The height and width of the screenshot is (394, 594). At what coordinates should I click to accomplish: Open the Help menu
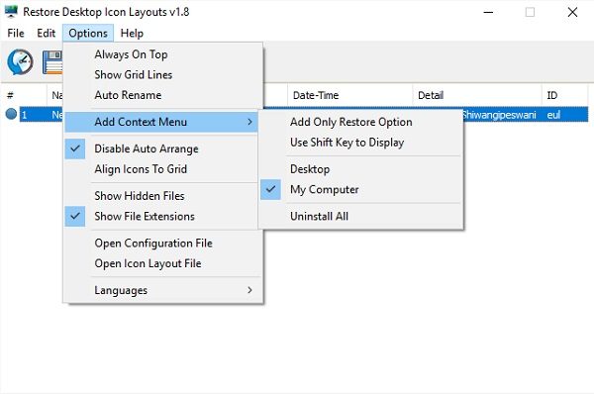tap(132, 34)
